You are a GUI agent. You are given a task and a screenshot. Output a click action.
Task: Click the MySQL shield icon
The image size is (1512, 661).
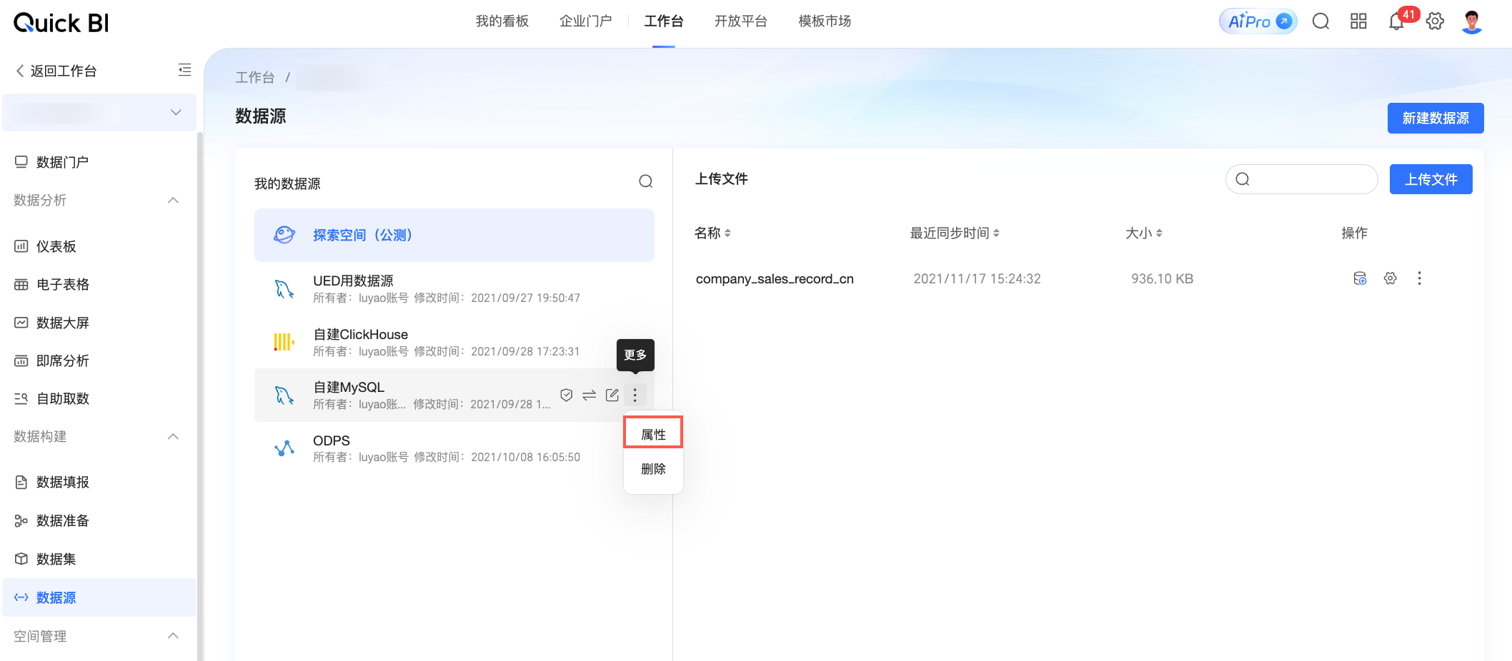click(x=567, y=395)
